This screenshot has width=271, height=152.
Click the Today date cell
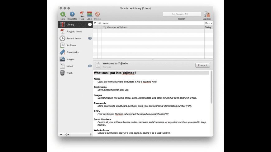[x=208, y=27]
